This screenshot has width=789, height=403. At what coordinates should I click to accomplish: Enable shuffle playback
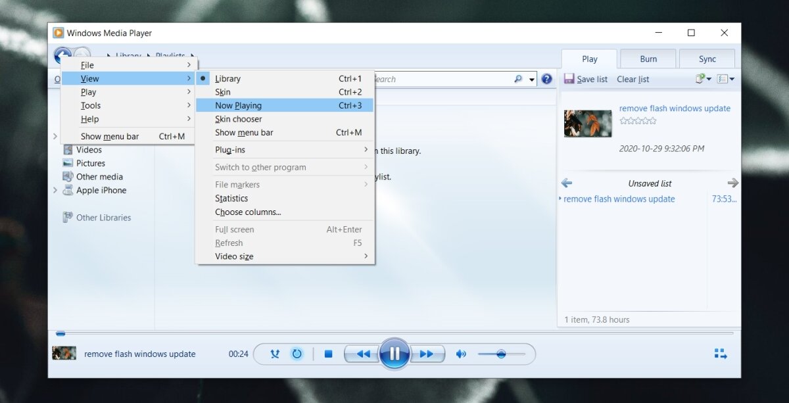(x=275, y=354)
